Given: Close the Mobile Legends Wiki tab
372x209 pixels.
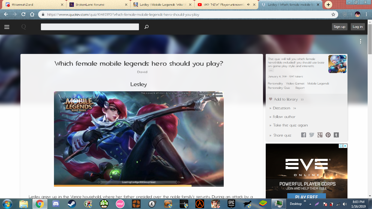Looking at the screenshot, I should pyautogui.click(x=190, y=5).
